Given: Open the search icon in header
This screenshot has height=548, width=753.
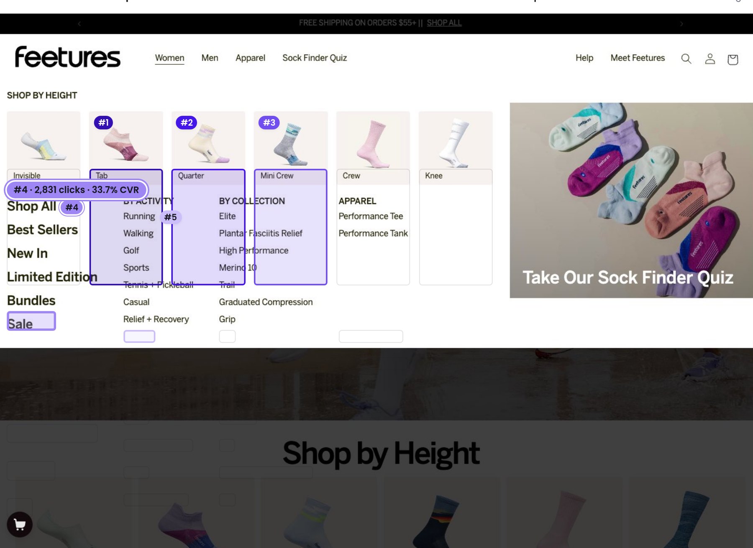Looking at the screenshot, I should tap(686, 59).
